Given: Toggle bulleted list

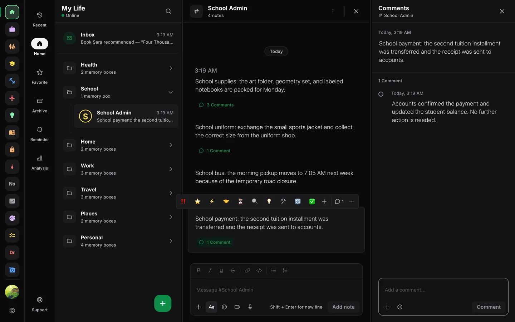Looking at the screenshot, I should coord(274,270).
